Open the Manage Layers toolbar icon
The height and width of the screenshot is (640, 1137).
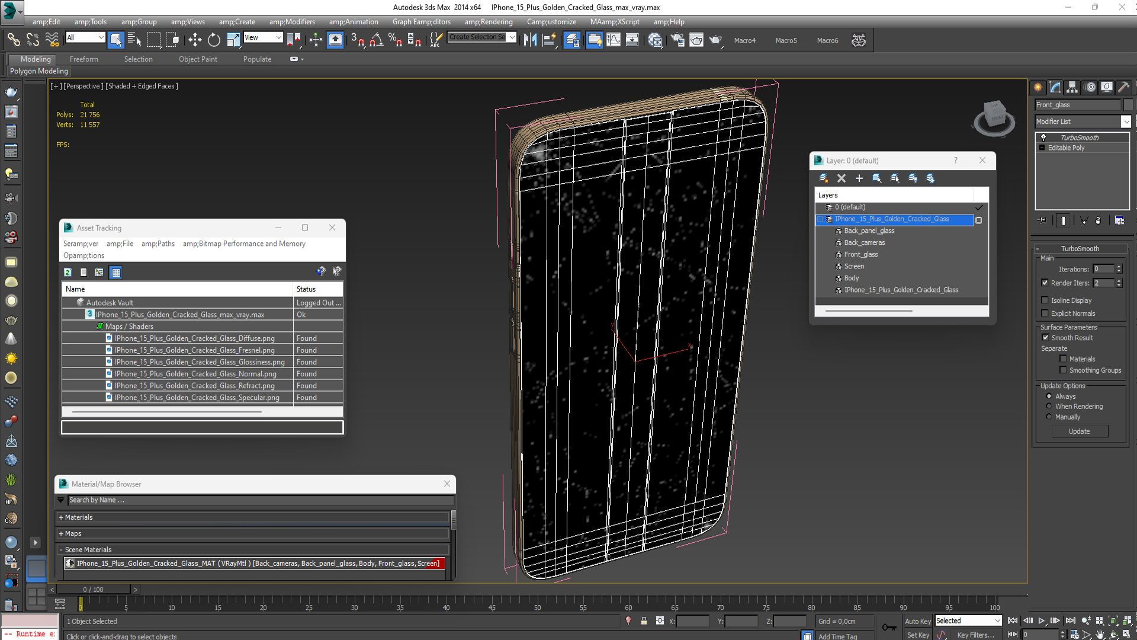572,40
